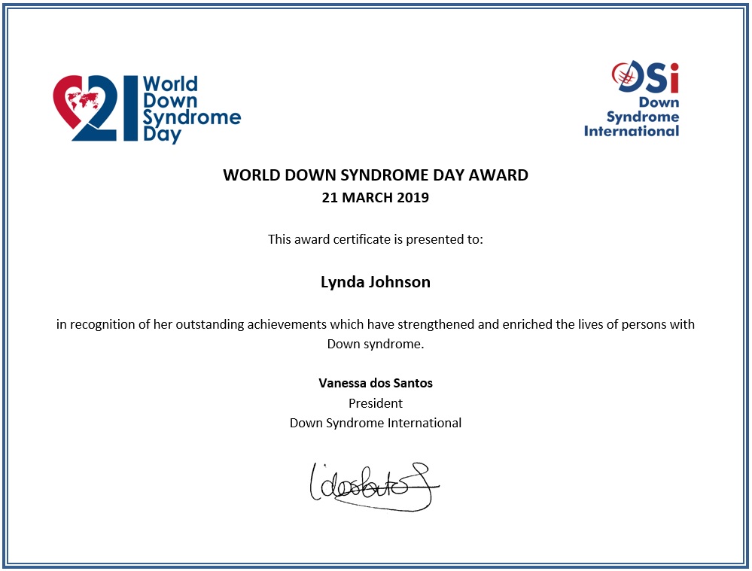Click the date '21 MARCH 2019'
This screenshot has height=571, width=752.
376,198
